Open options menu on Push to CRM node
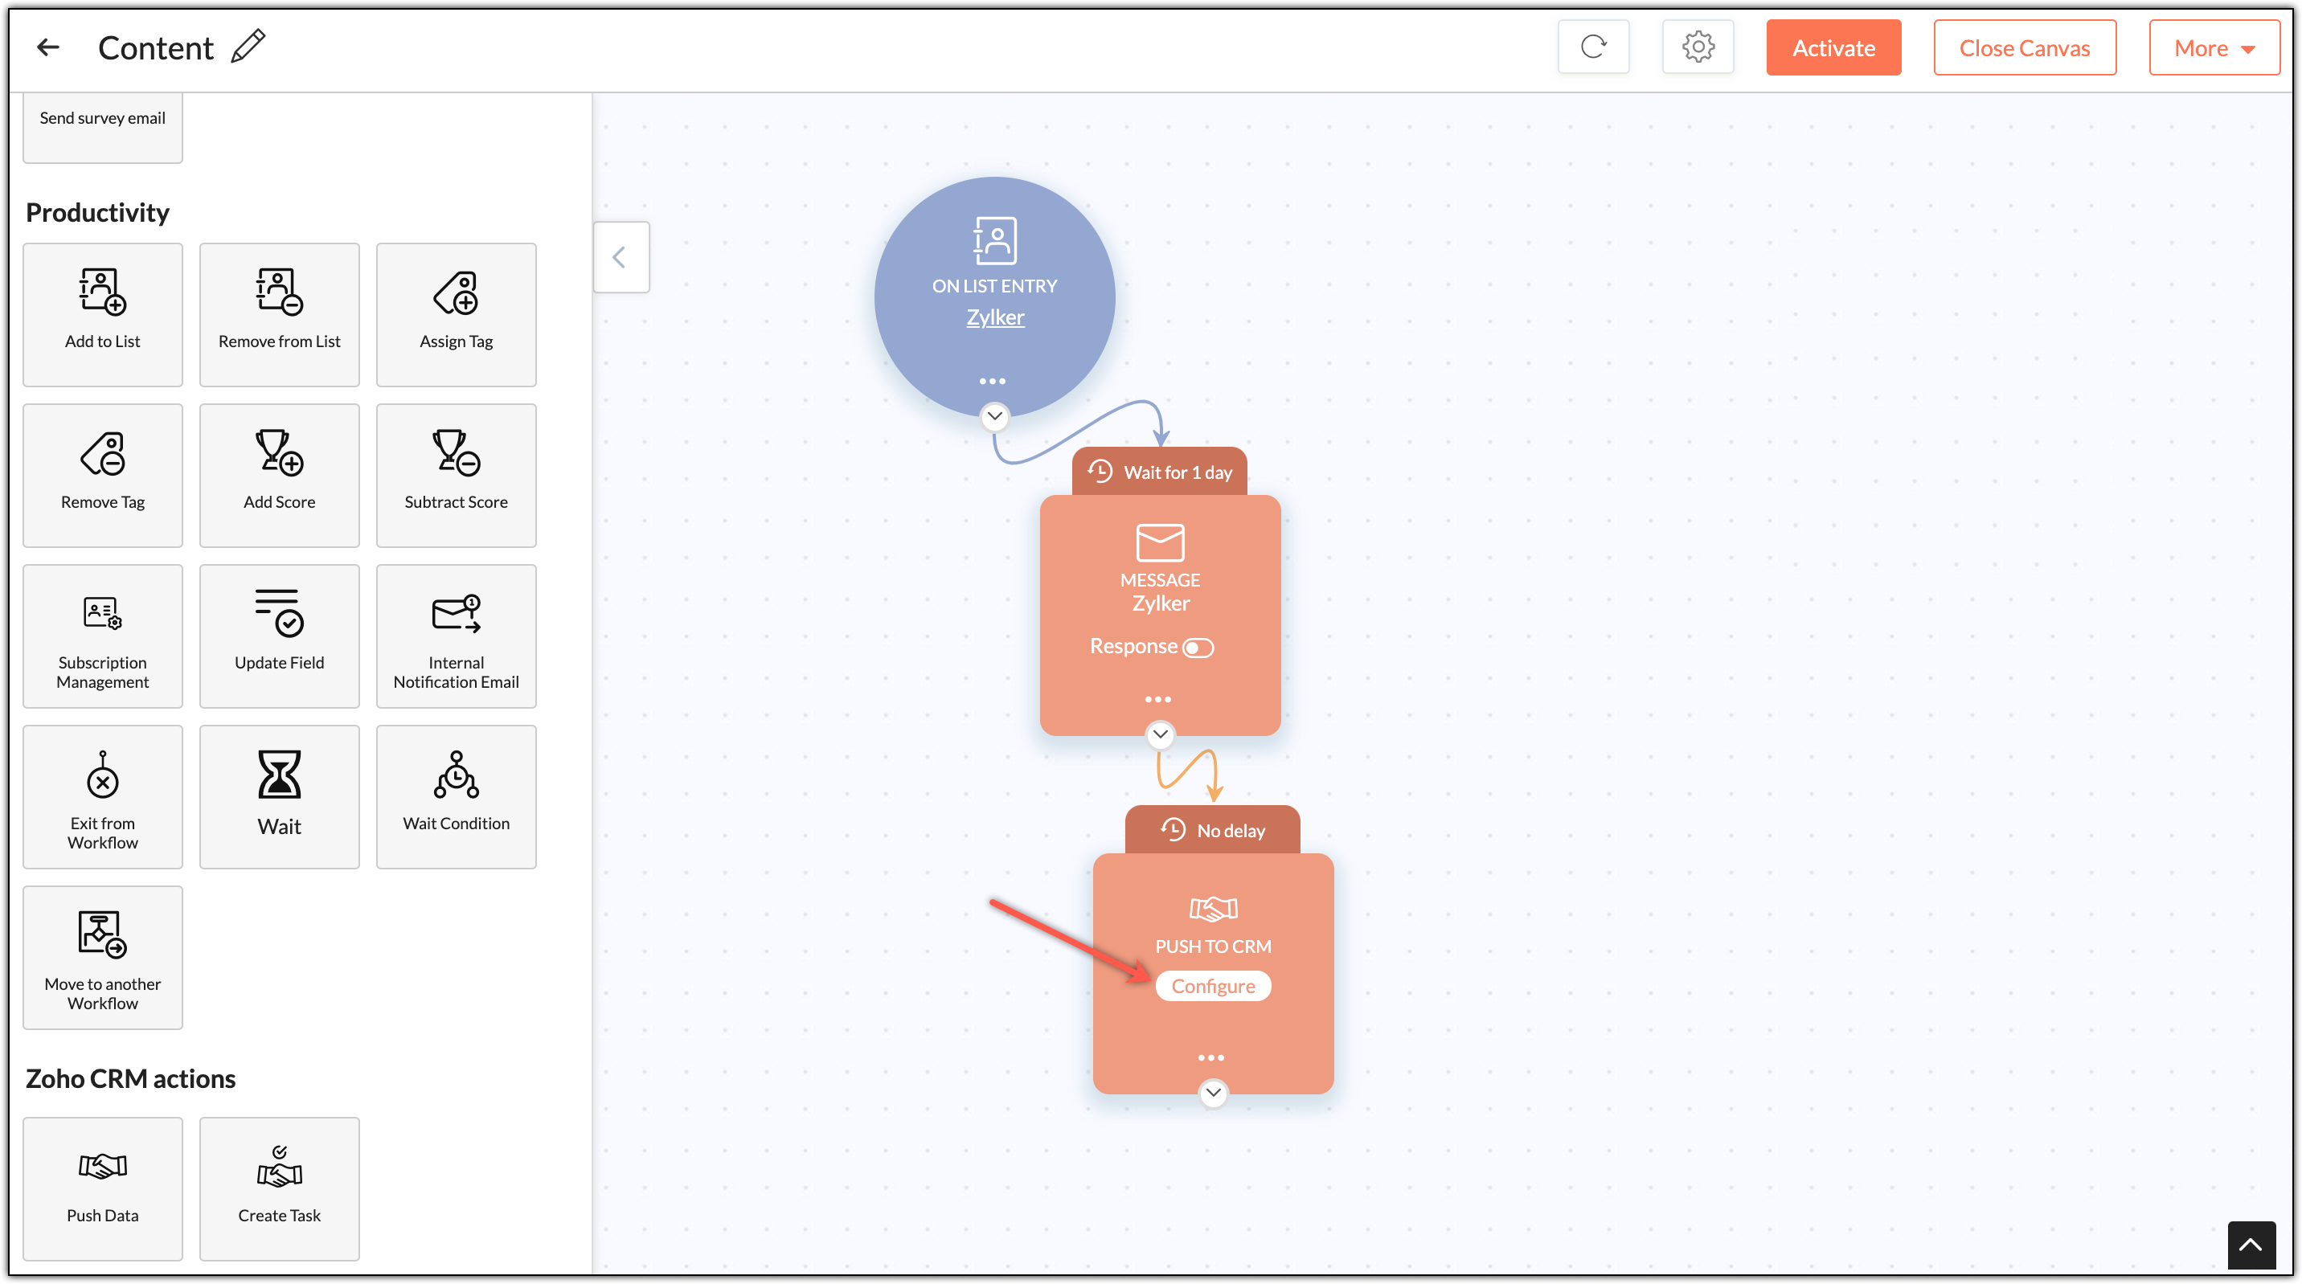 tap(1210, 1058)
